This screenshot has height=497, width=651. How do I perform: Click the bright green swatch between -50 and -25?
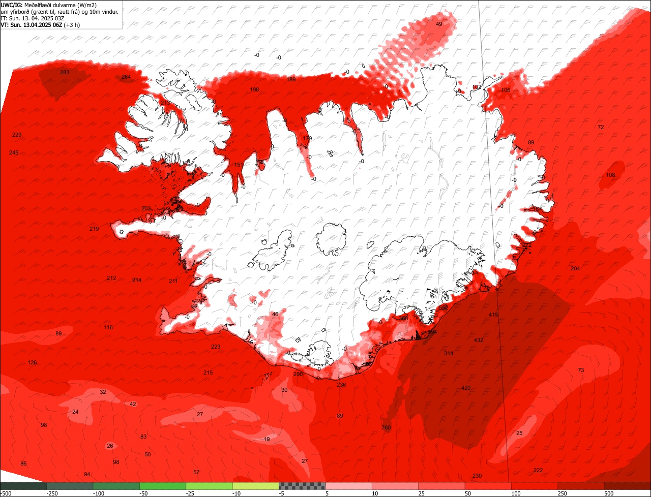click(x=163, y=486)
